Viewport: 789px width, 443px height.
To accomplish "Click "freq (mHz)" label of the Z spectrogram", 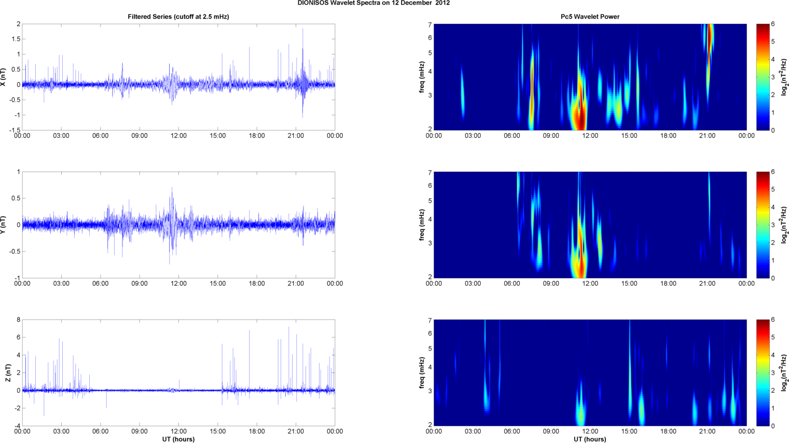I will (x=422, y=372).
